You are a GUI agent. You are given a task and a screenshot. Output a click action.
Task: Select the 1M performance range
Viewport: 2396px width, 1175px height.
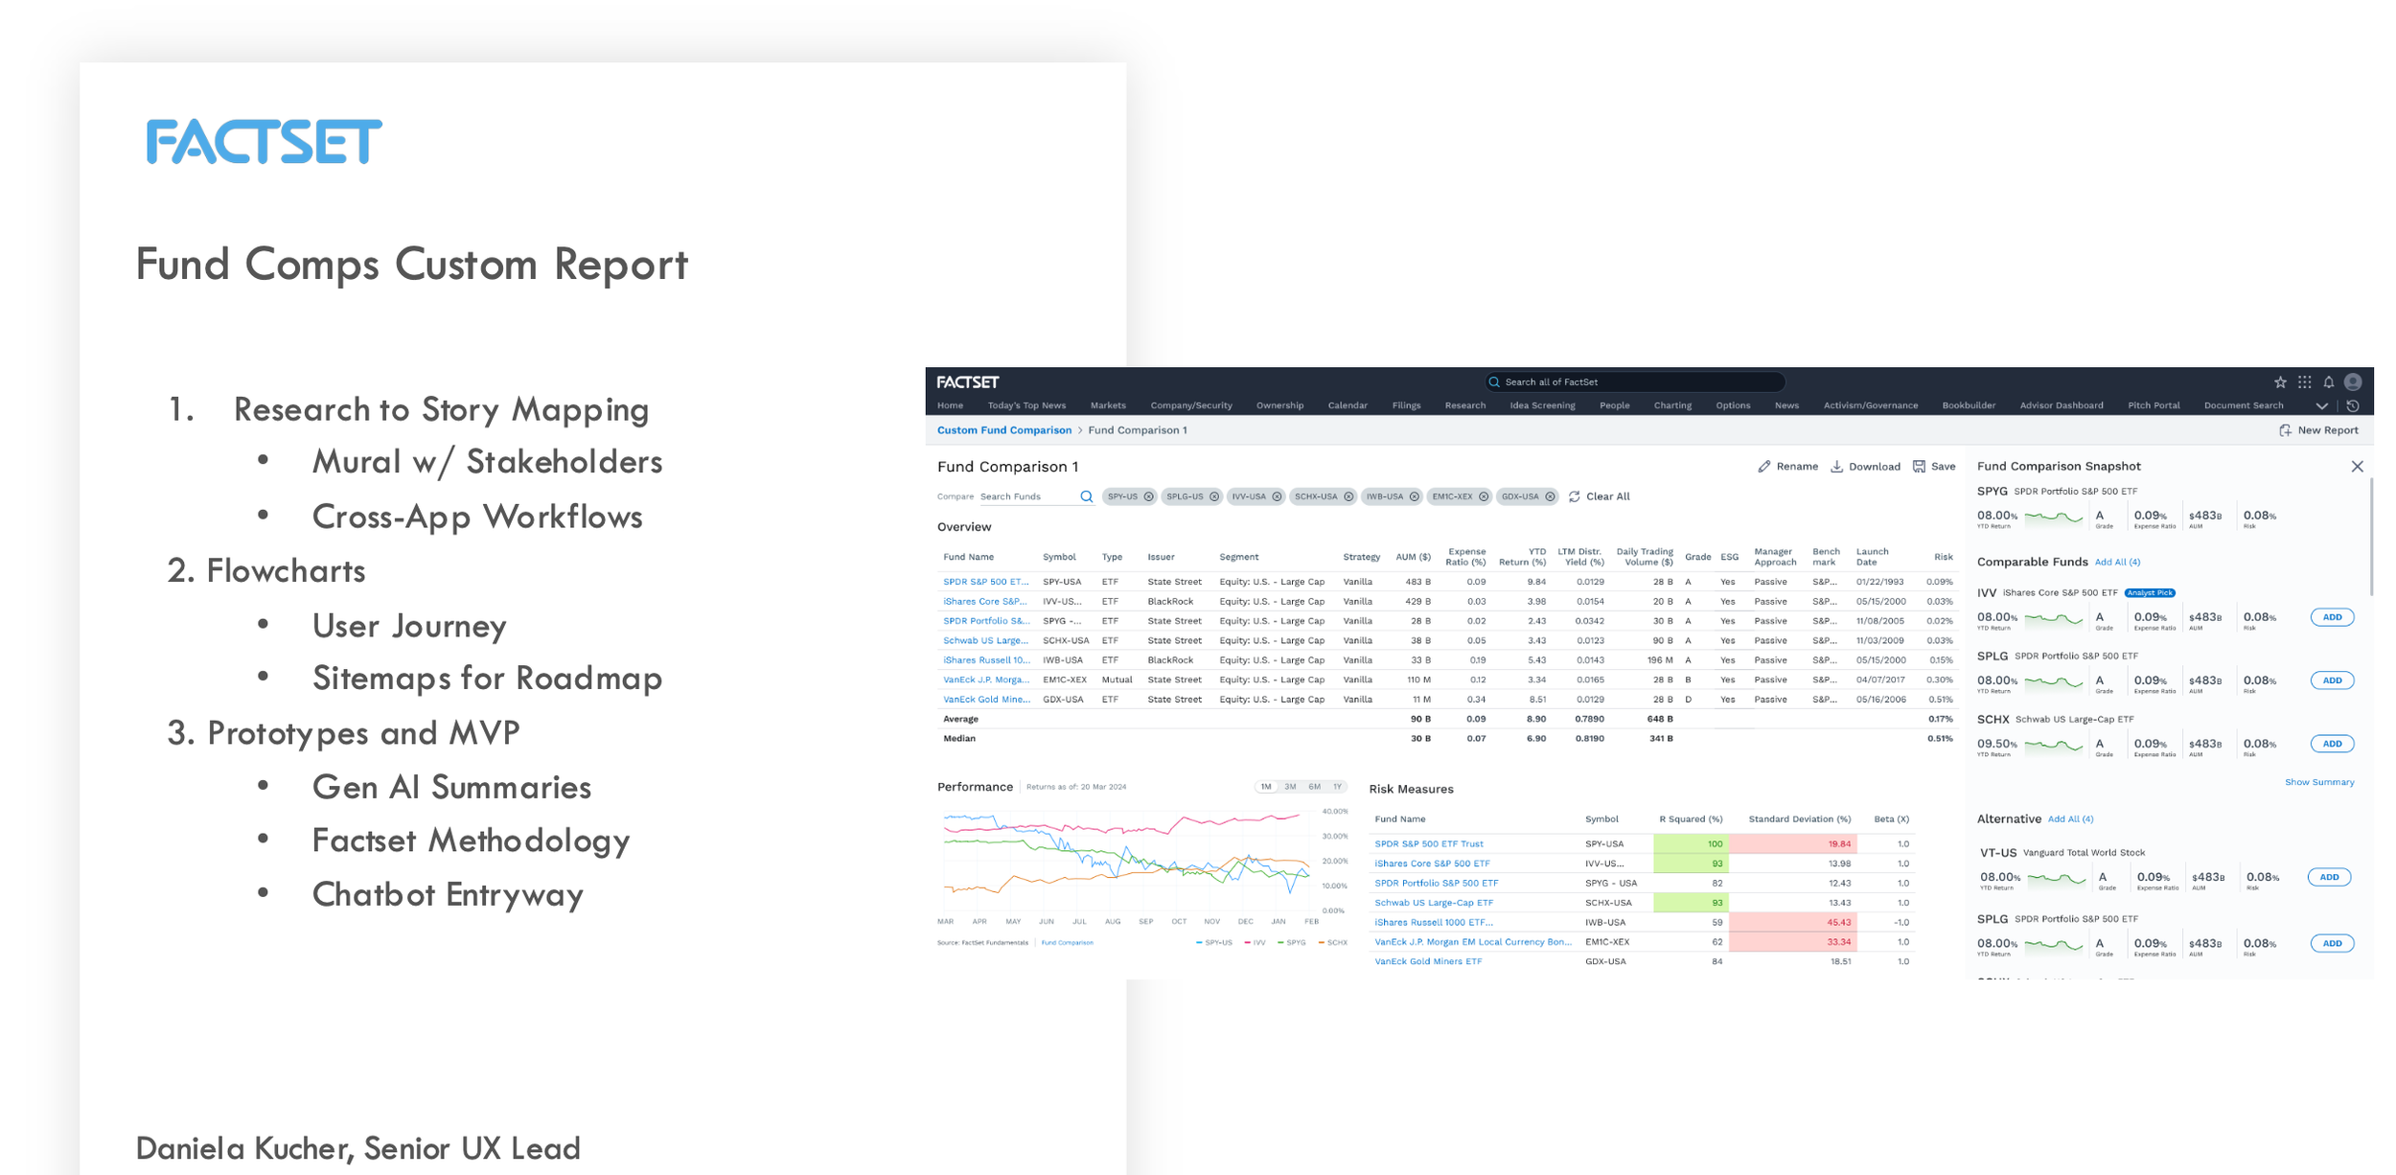click(x=1266, y=787)
